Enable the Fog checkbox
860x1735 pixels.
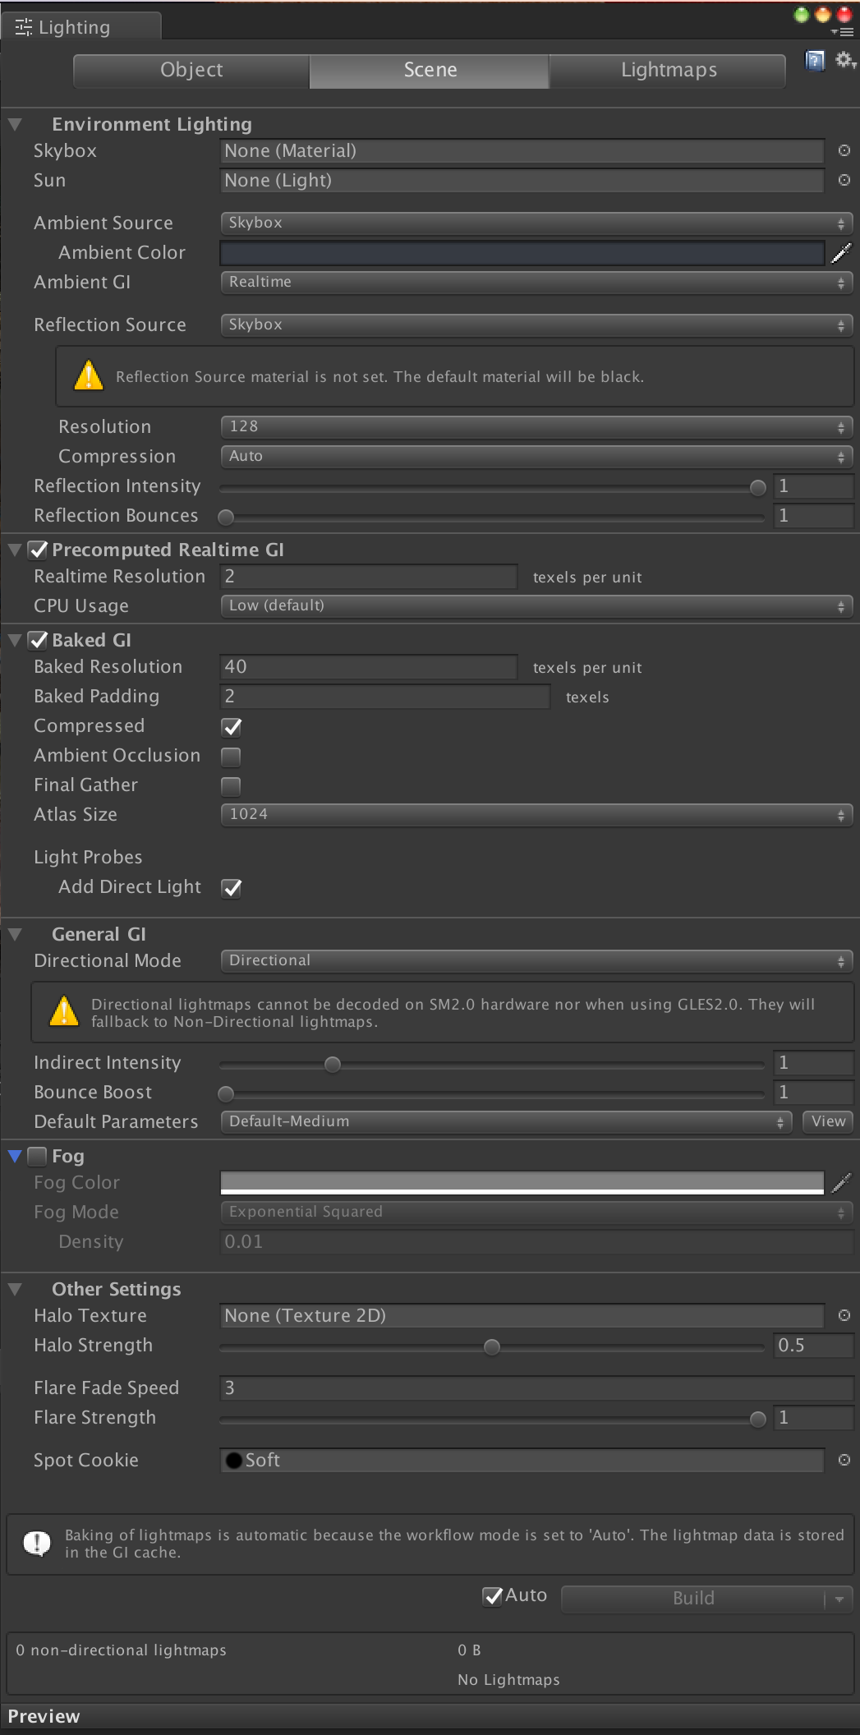pyautogui.click(x=38, y=1157)
